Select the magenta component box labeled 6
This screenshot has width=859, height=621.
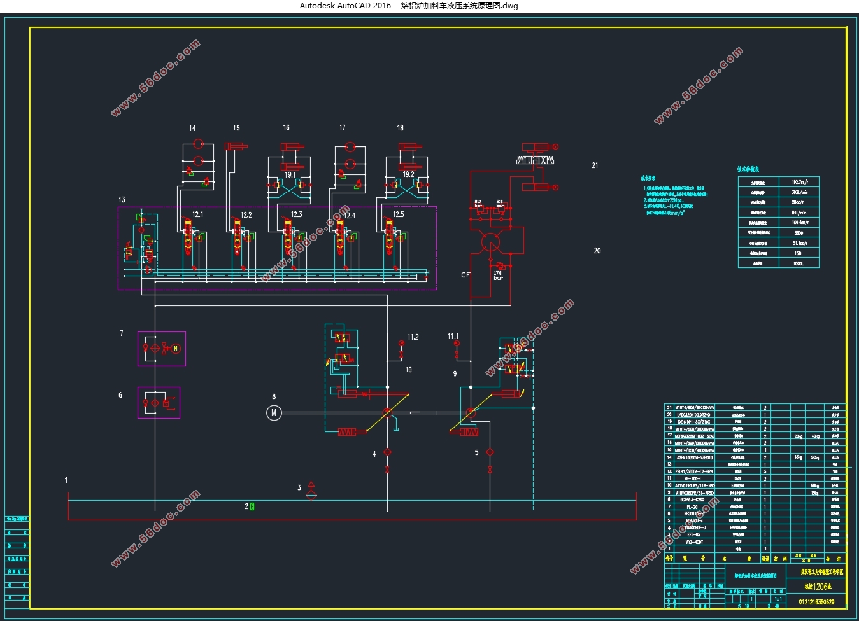pos(159,403)
